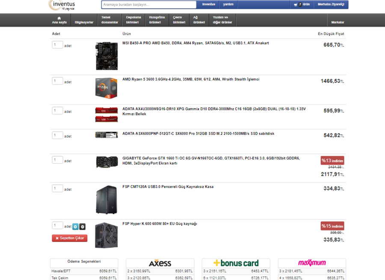Open the Markalar menu

click(338, 22)
